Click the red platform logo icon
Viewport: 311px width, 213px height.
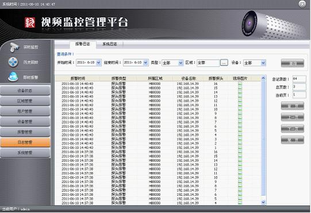point(30,22)
